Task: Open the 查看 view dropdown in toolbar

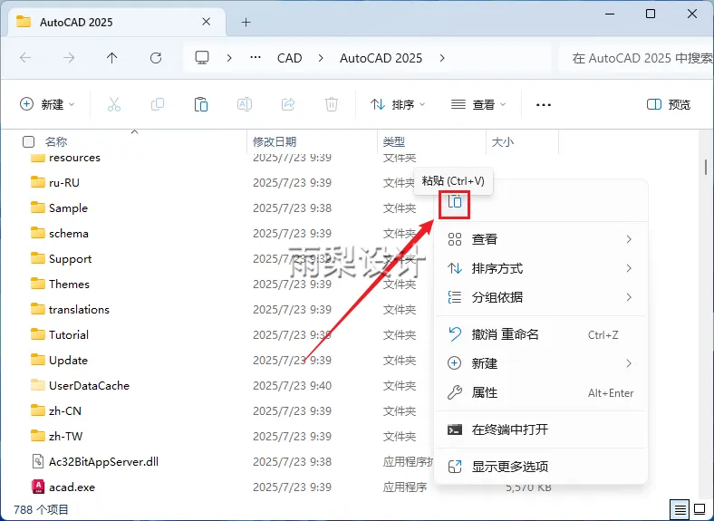Action: 478,104
